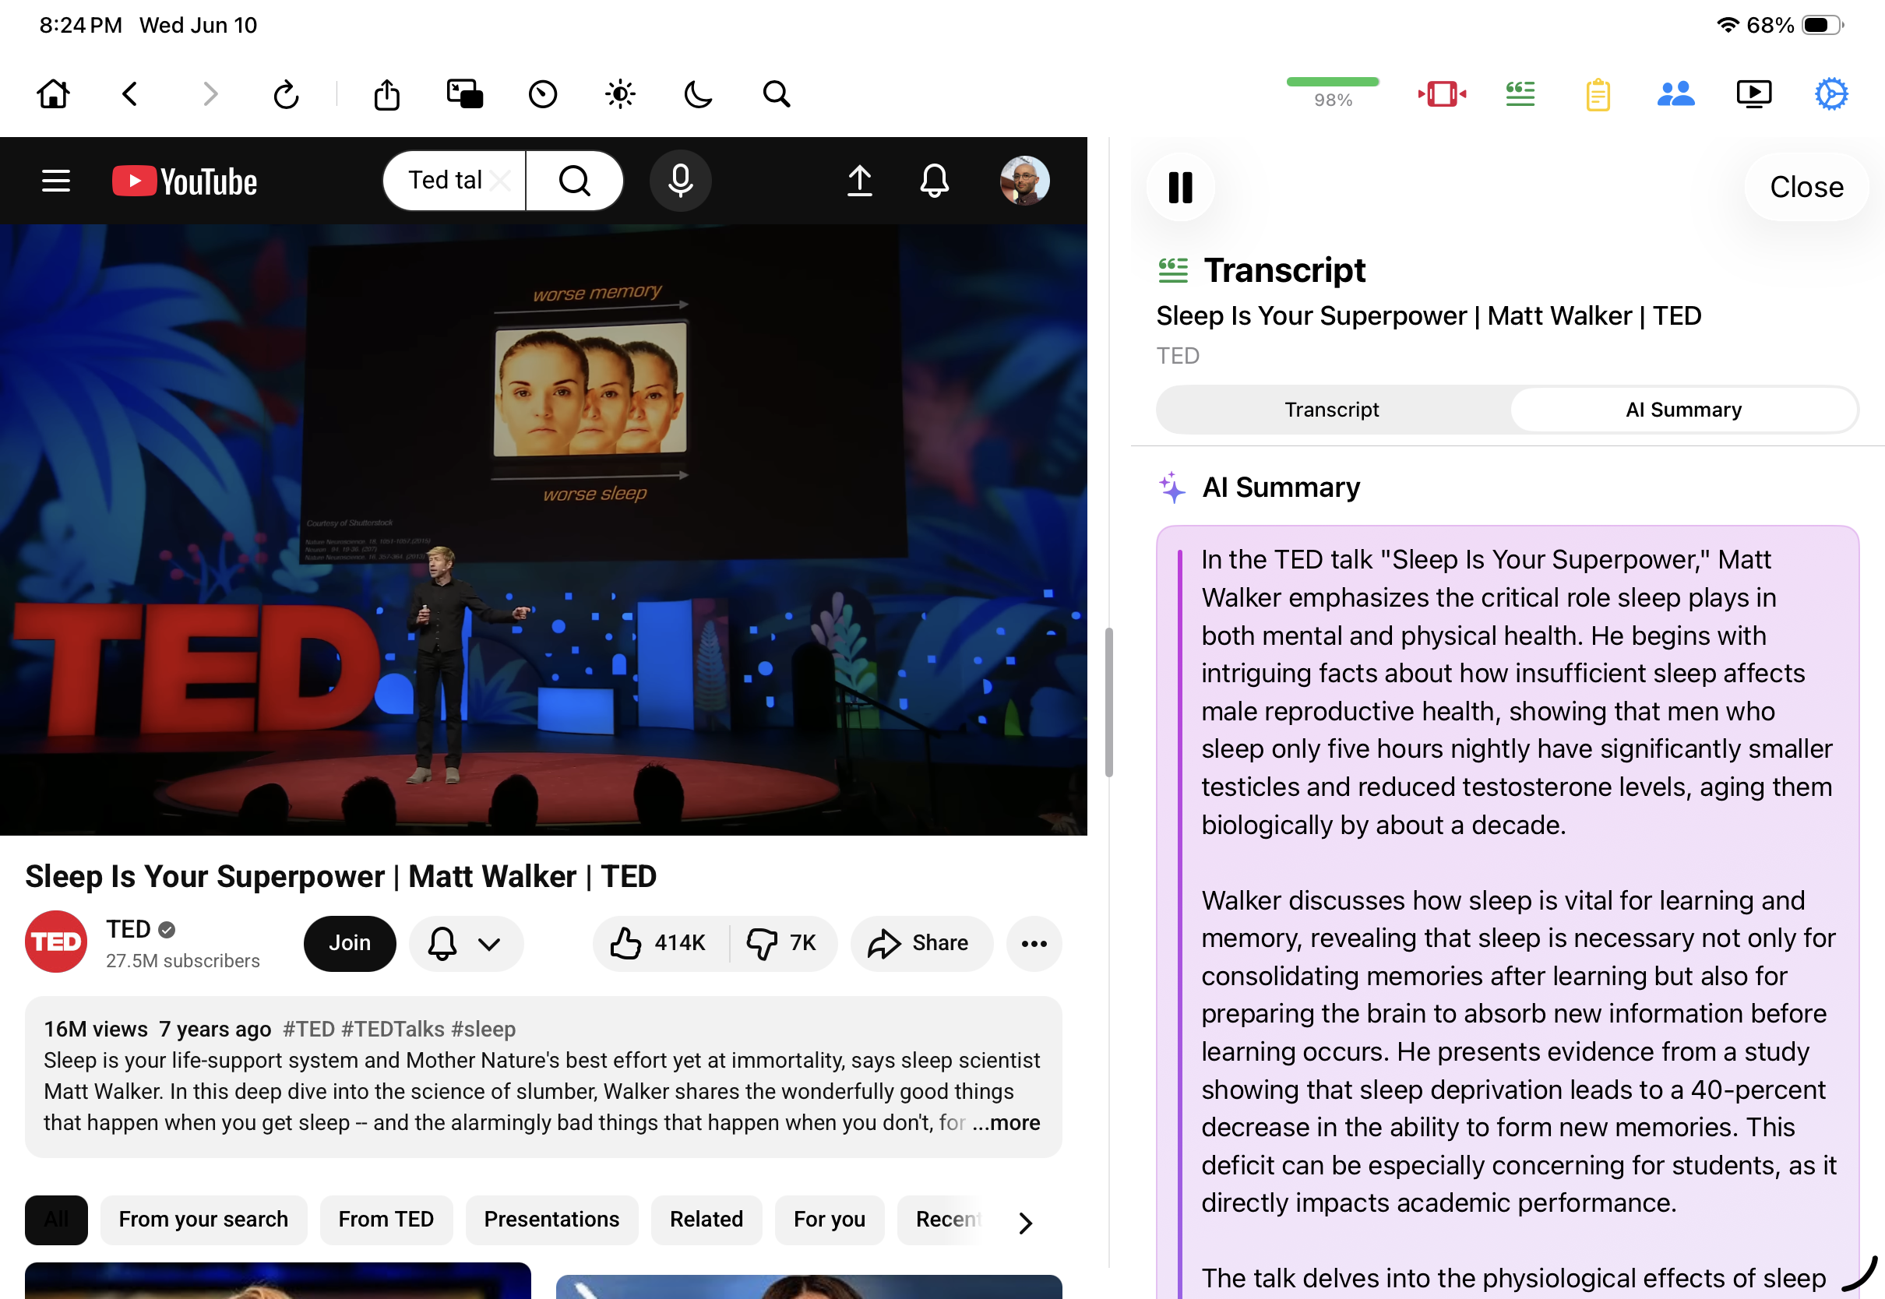Open YouTube notifications bell in header
Image resolution: width=1885 pixels, height=1299 pixels.
click(935, 181)
